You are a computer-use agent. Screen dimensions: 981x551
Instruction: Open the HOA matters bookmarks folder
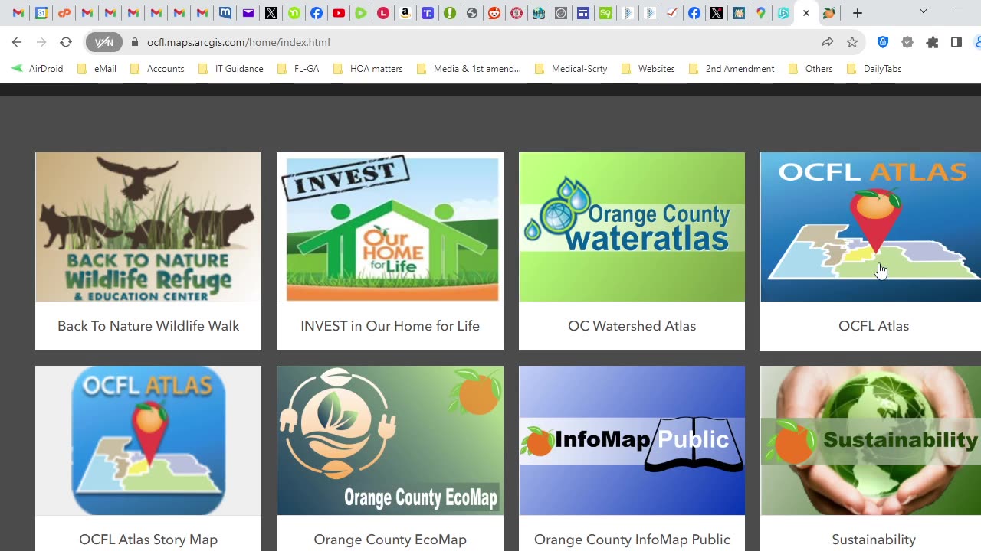tap(368, 69)
